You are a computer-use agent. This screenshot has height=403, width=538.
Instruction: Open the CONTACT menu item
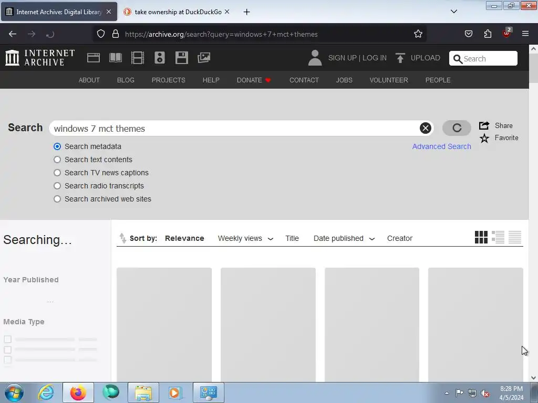(x=304, y=80)
